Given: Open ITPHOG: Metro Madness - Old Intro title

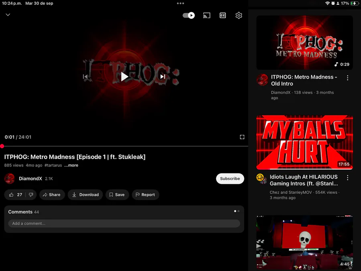Looking at the screenshot, I should [x=304, y=80].
